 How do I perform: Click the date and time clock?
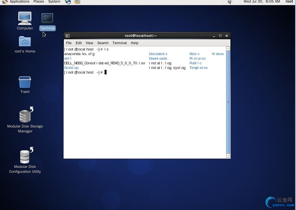[262, 2]
